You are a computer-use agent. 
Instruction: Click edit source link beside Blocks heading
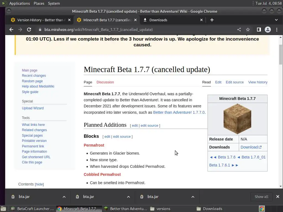tap(122, 137)
